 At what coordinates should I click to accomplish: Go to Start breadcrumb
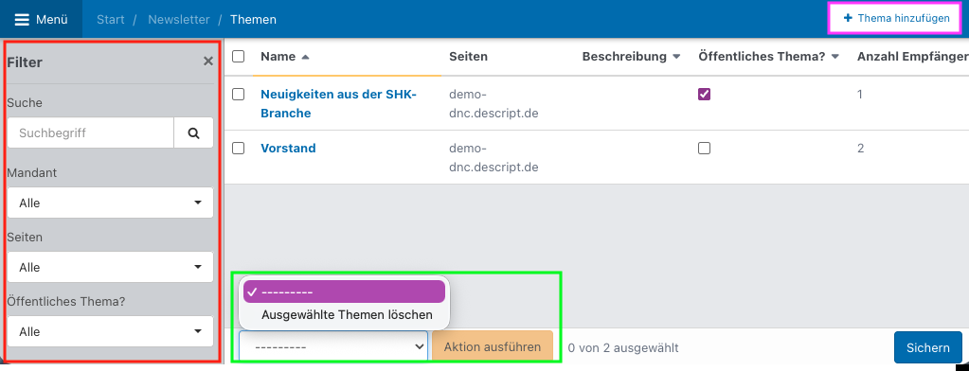point(111,19)
